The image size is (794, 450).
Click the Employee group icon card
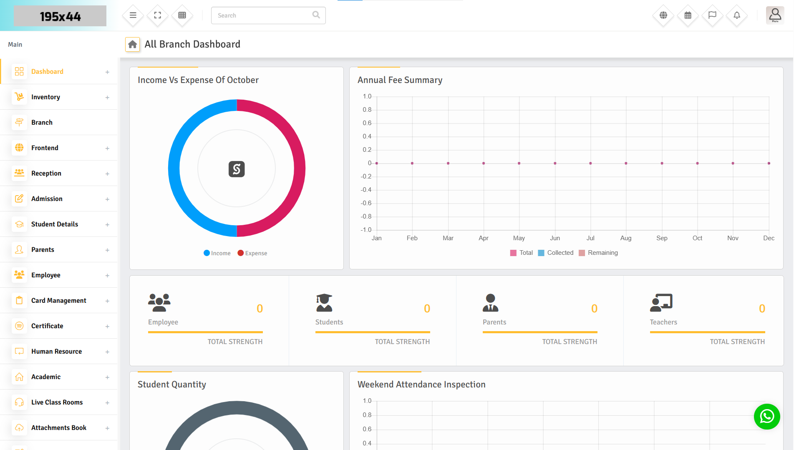click(x=159, y=303)
